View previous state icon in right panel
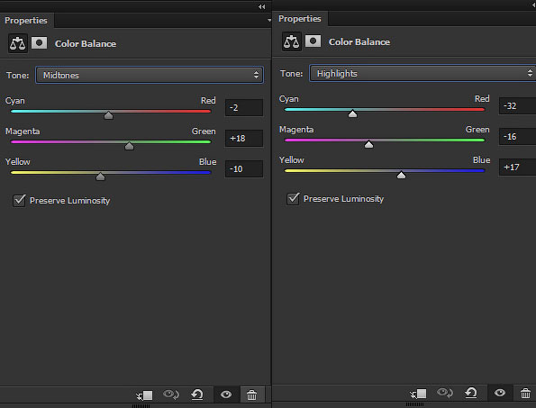 445,393
